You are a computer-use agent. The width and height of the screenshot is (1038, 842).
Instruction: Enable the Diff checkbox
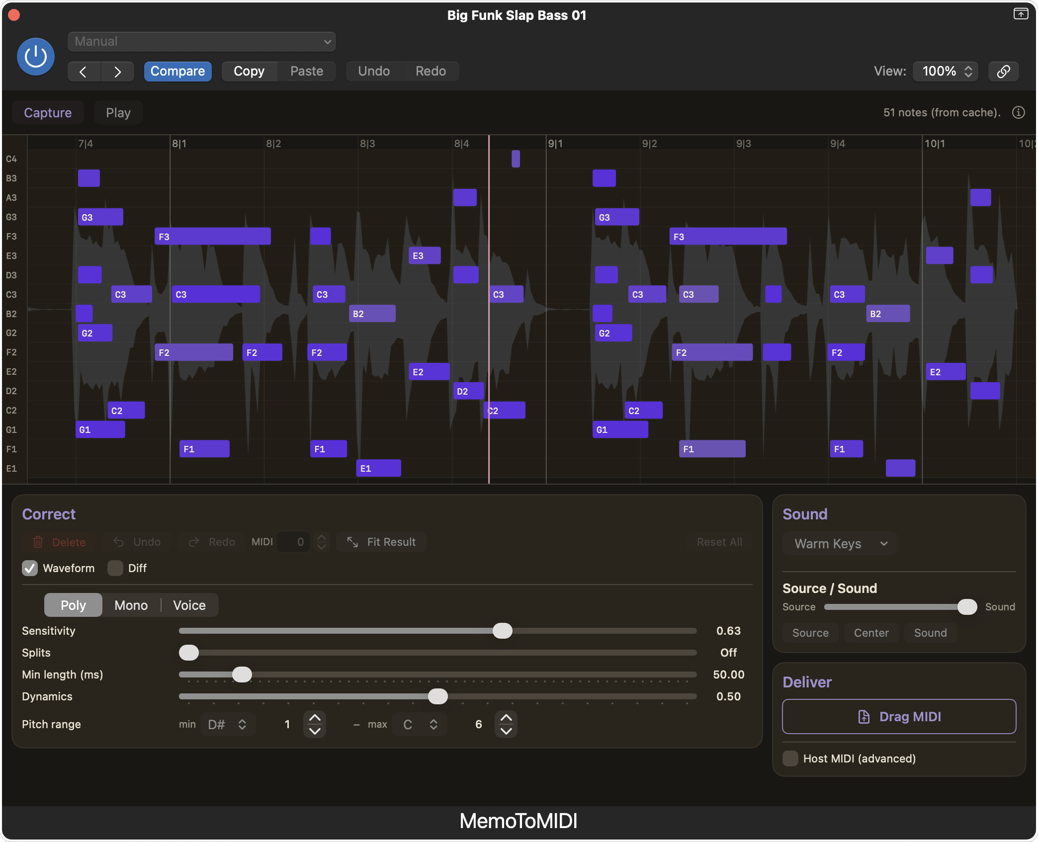point(115,568)
